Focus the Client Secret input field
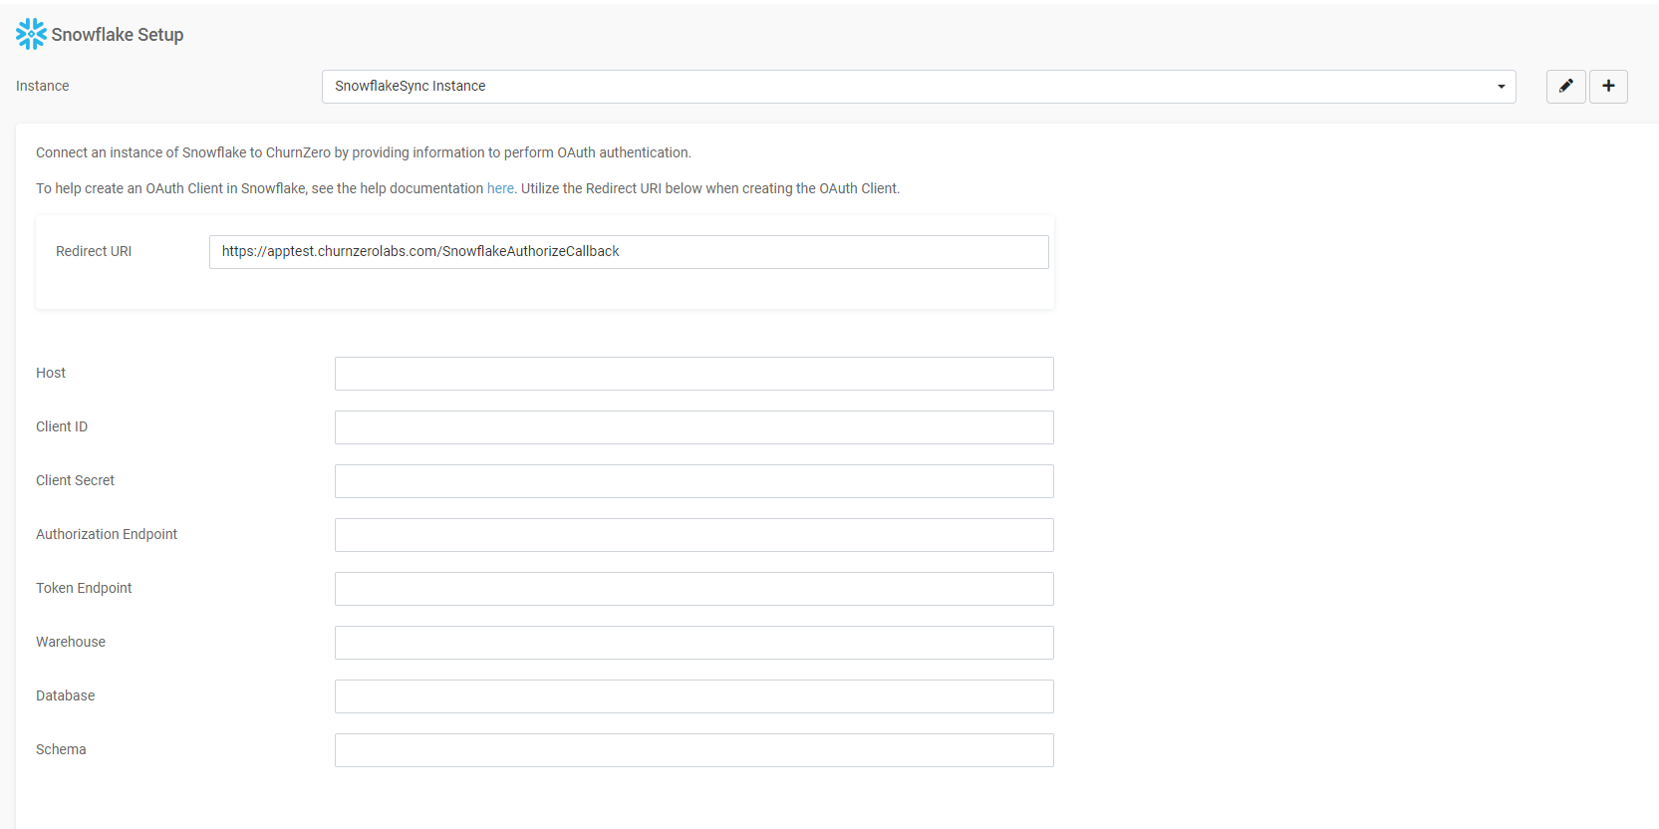This screenshot has height=829, width=1659. pyautogui.click(x=693, y=481)
